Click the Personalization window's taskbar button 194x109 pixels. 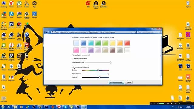click(x=84, y=107)
